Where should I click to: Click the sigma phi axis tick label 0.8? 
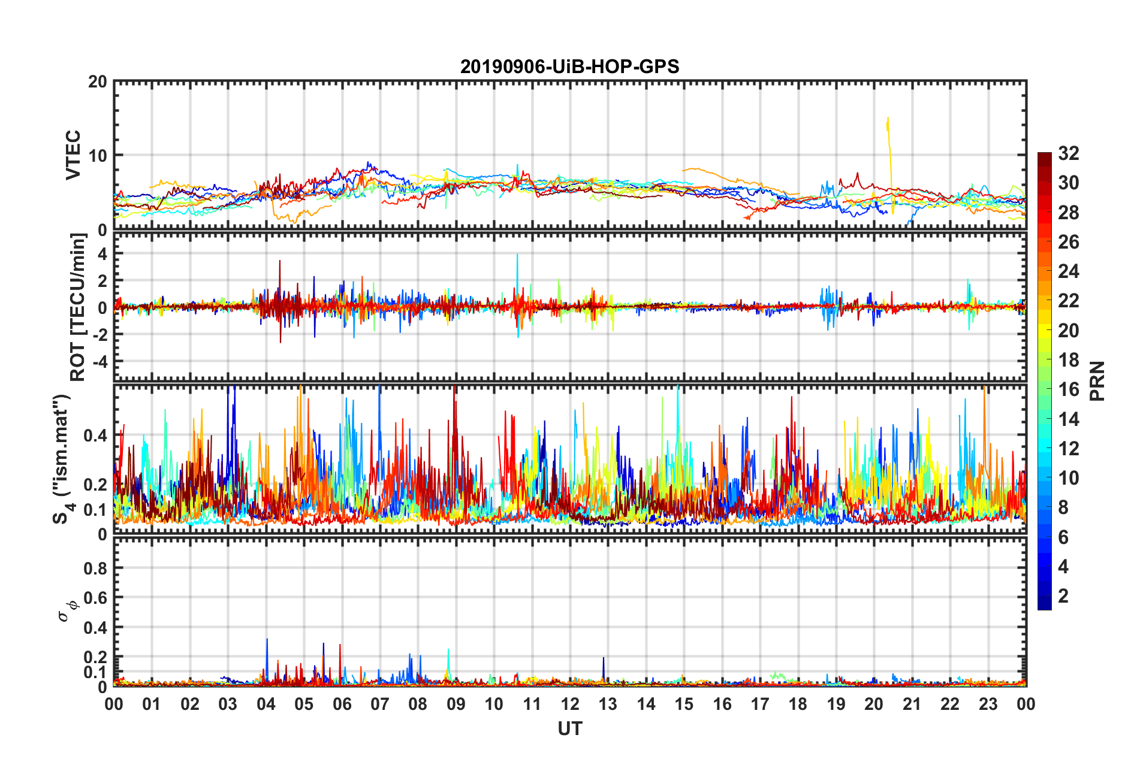(96, 568)
